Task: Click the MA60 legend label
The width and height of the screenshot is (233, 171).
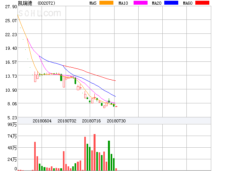Action: (188, 3)
